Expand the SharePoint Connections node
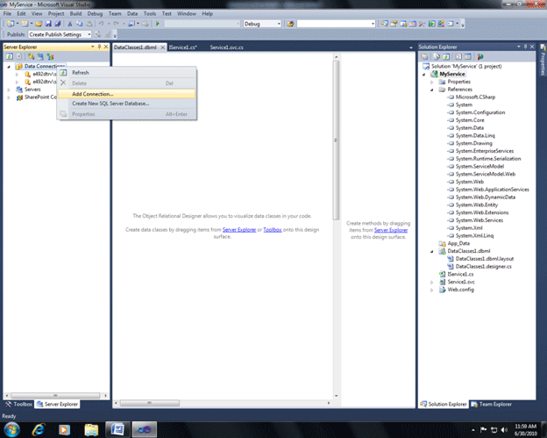 (9, 97)
